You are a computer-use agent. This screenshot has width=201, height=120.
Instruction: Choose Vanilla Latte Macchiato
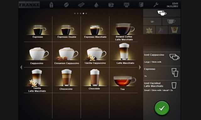[x=37, y=81]
